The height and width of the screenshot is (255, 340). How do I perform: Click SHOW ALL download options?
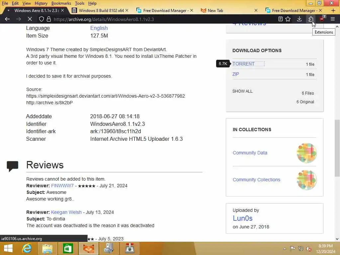(x=242, y=91)
